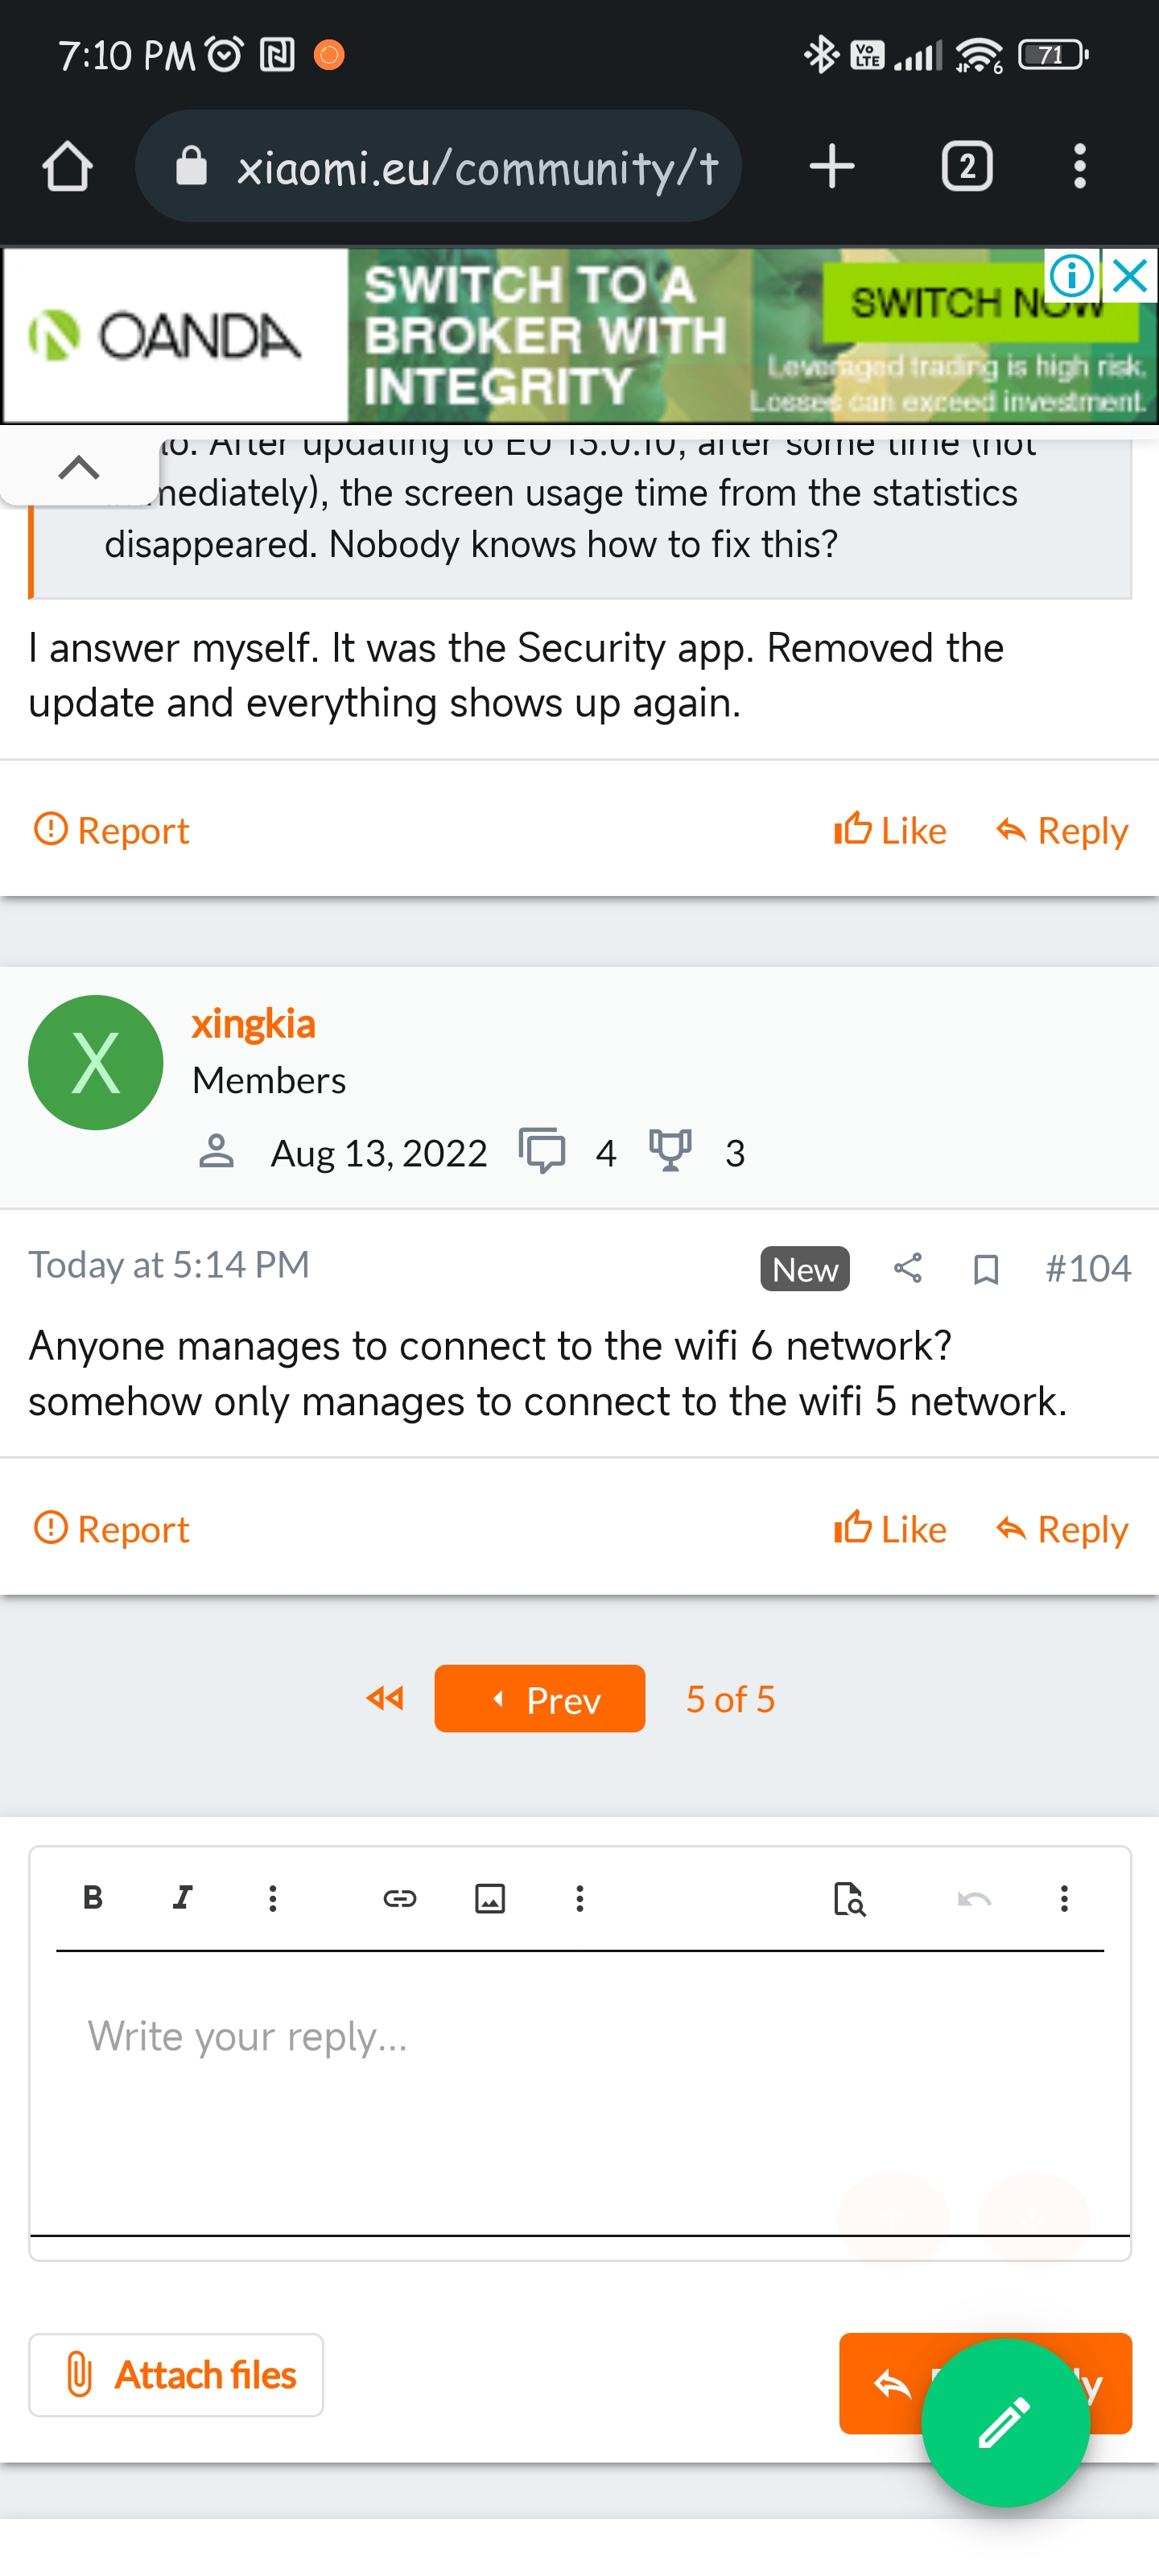Screen dimensions: 1159x2576
Task: Click the Write your reply text area
Action: tap(580, 2090)
